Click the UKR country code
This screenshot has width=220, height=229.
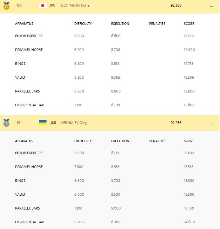pos(53,123)
